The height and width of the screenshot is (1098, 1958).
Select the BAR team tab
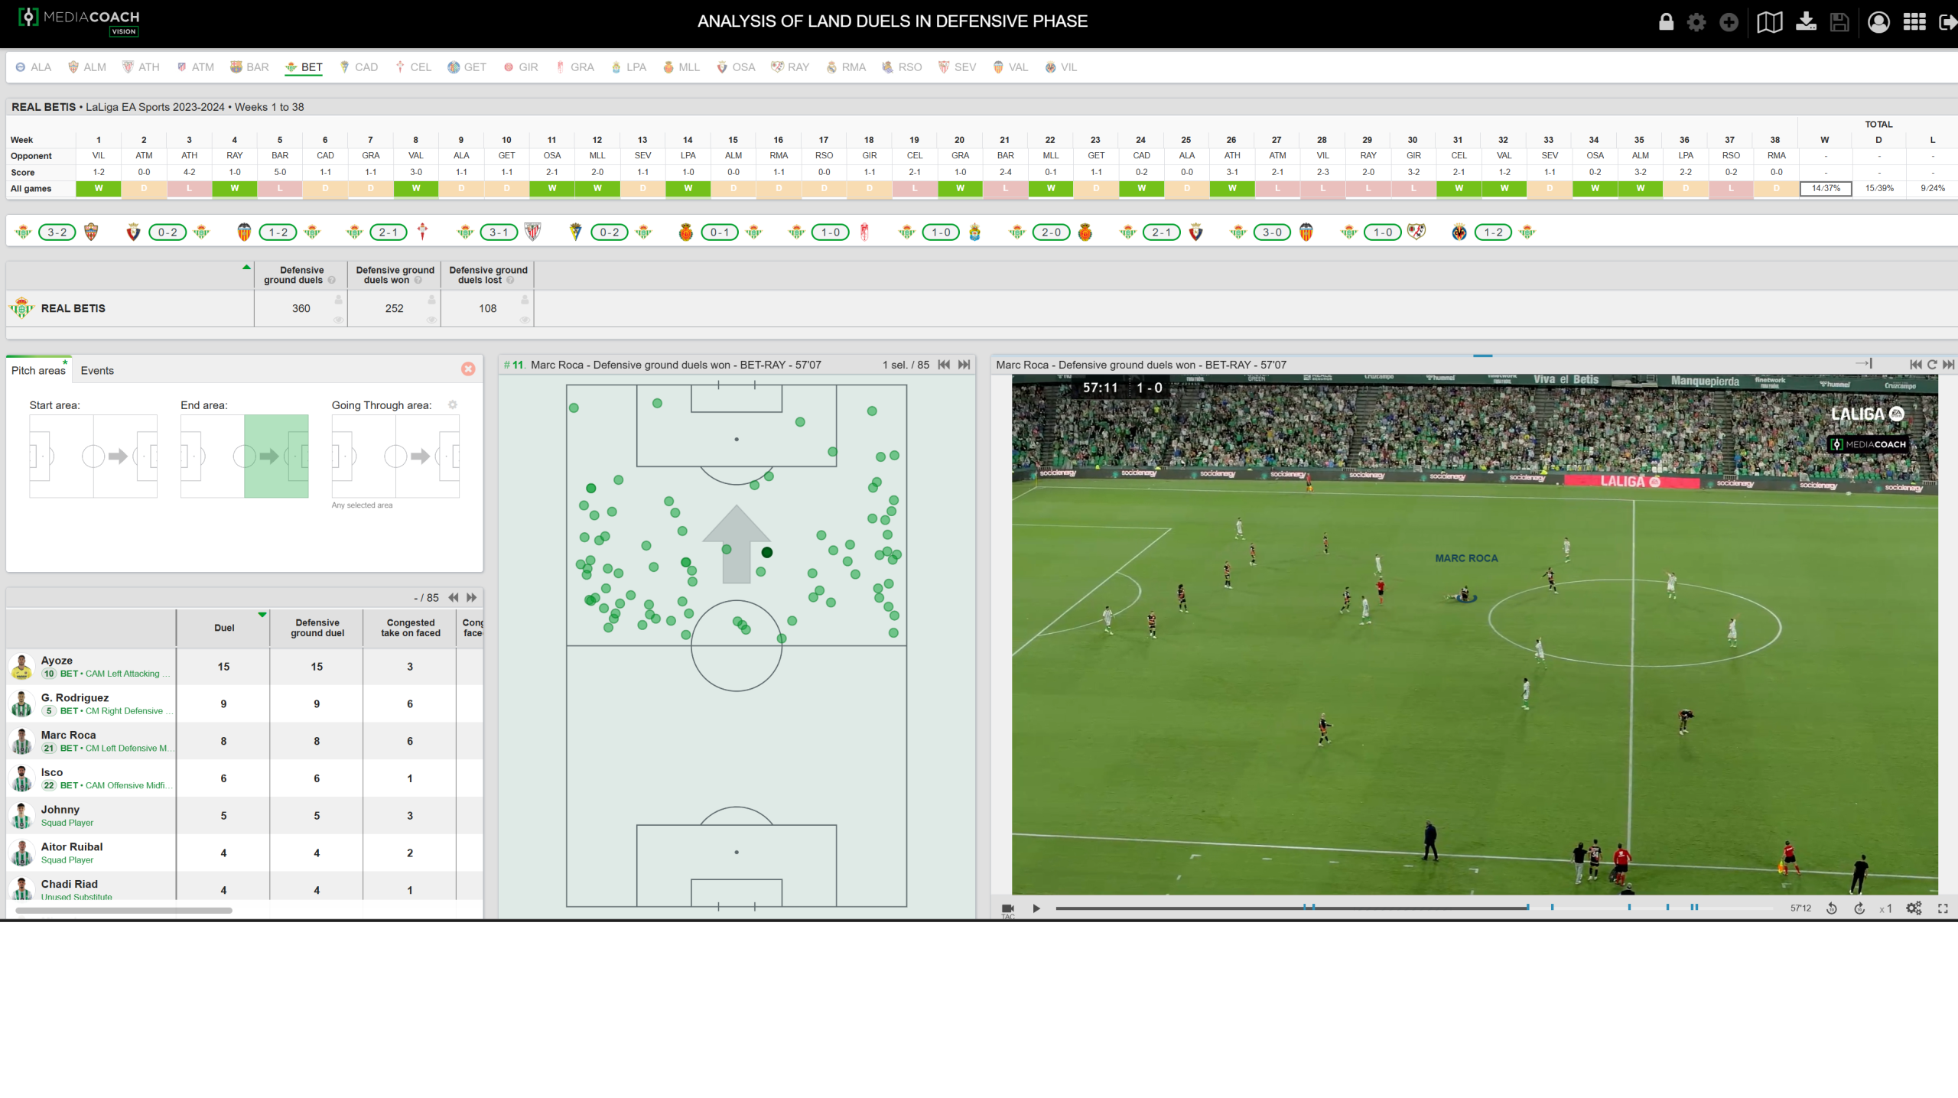pos(249,67)
